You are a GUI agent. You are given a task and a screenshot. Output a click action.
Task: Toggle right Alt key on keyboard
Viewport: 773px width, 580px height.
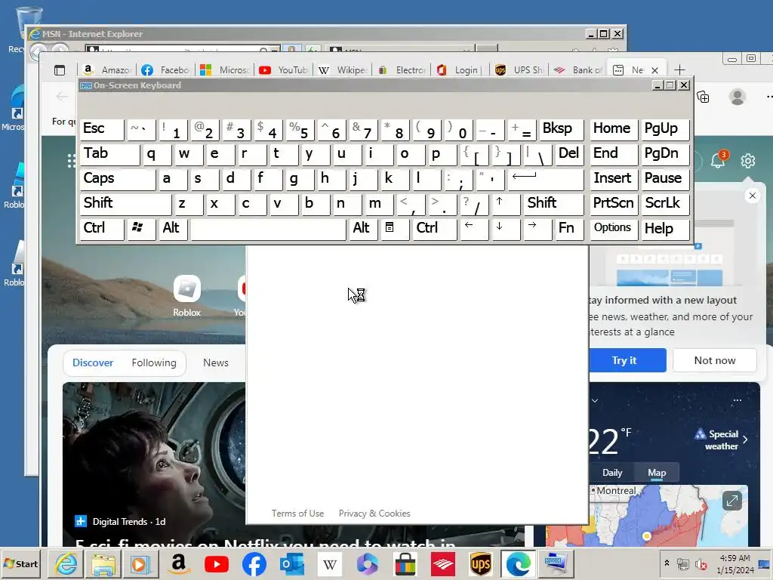coord(363,228)
